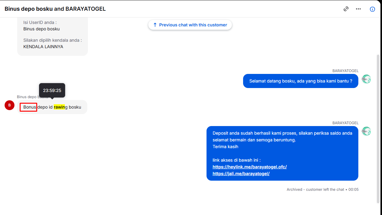
Task: Select the customer message 'Bonus depo id rawing bosku'
Action: click(52, 107)
